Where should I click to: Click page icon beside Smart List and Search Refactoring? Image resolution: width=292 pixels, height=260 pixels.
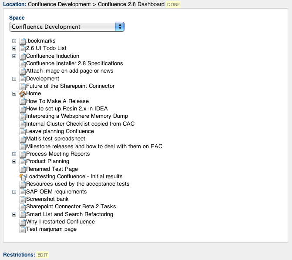[23, 215]
